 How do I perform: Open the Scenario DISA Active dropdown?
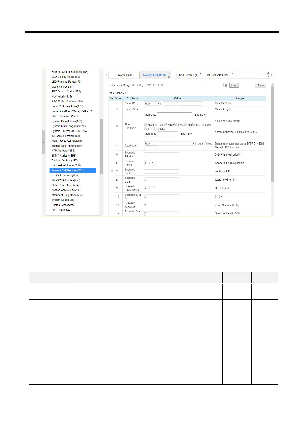(150, 188)
